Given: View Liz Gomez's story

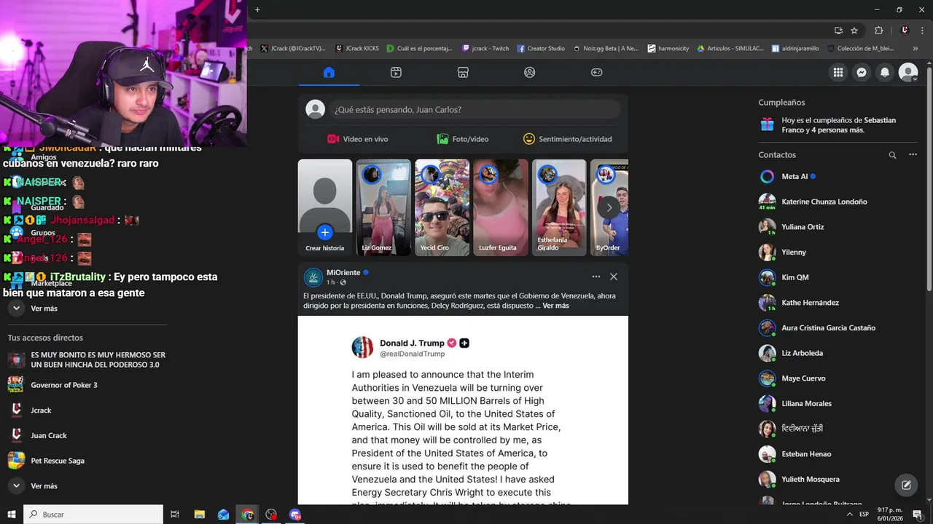Looking at the screenshot, I should [x=383, y=207].
